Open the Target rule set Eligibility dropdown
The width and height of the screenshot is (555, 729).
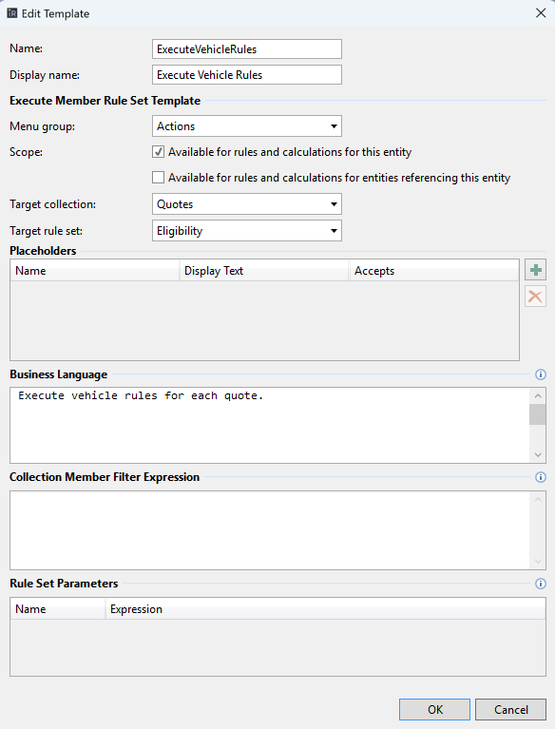point(247,231)
